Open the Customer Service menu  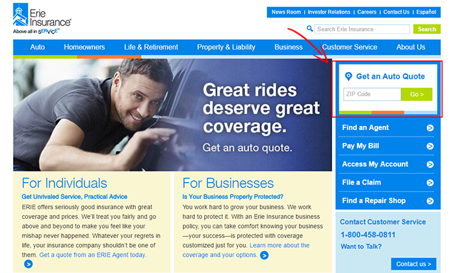(x=350, y=47)
